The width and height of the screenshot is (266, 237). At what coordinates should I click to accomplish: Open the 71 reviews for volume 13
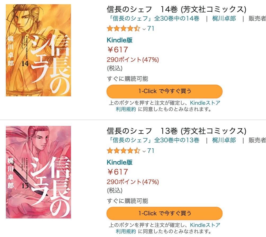151,151
